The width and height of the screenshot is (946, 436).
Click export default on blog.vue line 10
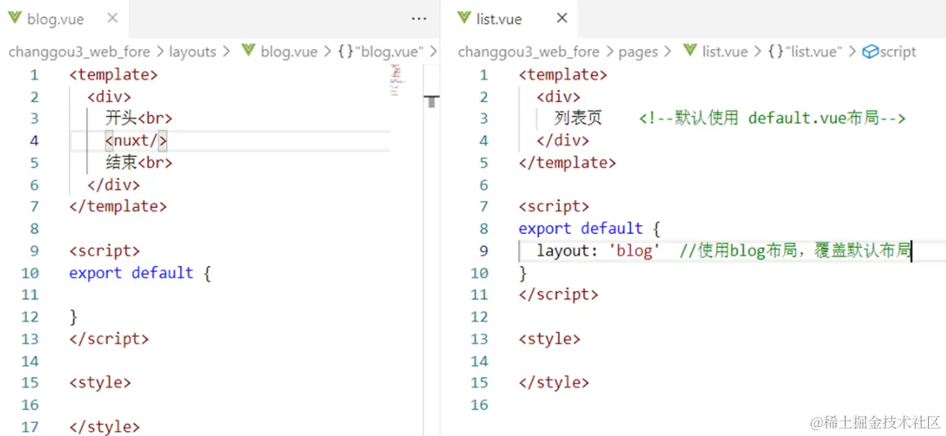pos(131,272)
